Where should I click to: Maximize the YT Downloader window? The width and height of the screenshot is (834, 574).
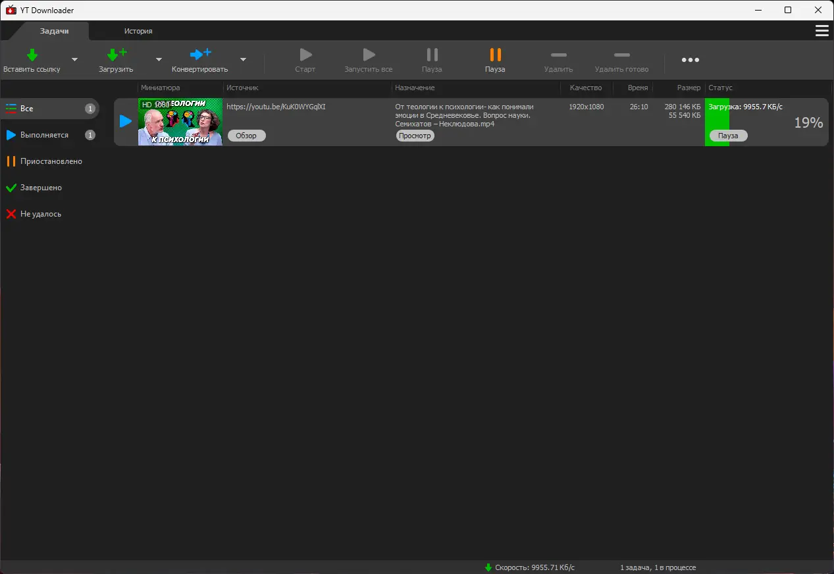click(x=788, y=10)
